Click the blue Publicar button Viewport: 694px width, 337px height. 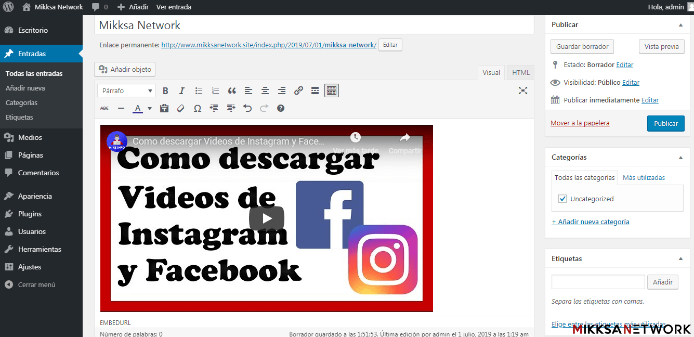tap(665, 123)
